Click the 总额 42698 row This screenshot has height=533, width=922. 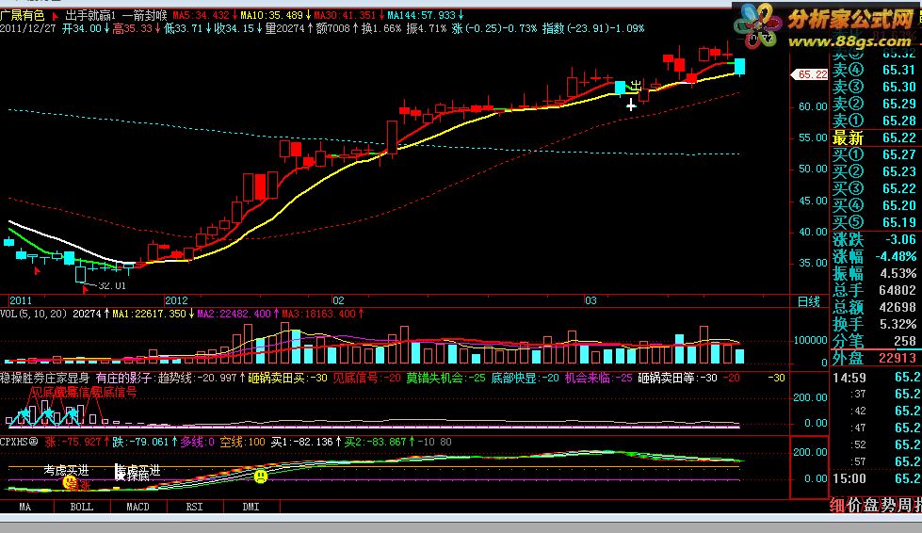tap(874, 307)
